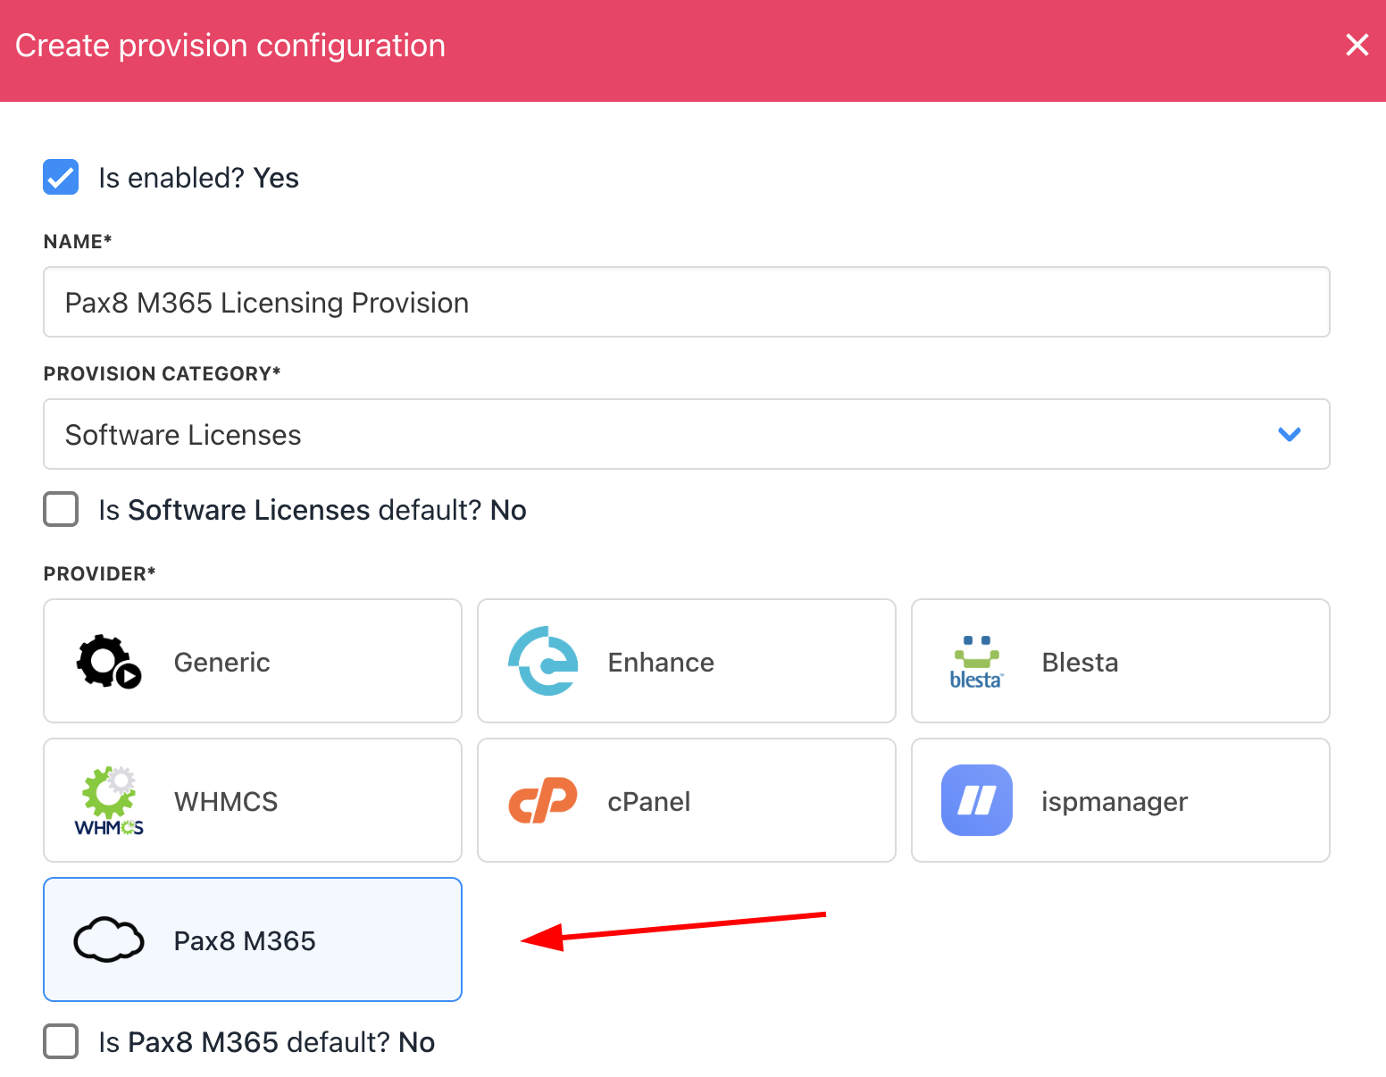The height and width of the screenshot is (1077, 1386).
Task: Click the 'Create provision configuration' title
Action: coord(230,46)
